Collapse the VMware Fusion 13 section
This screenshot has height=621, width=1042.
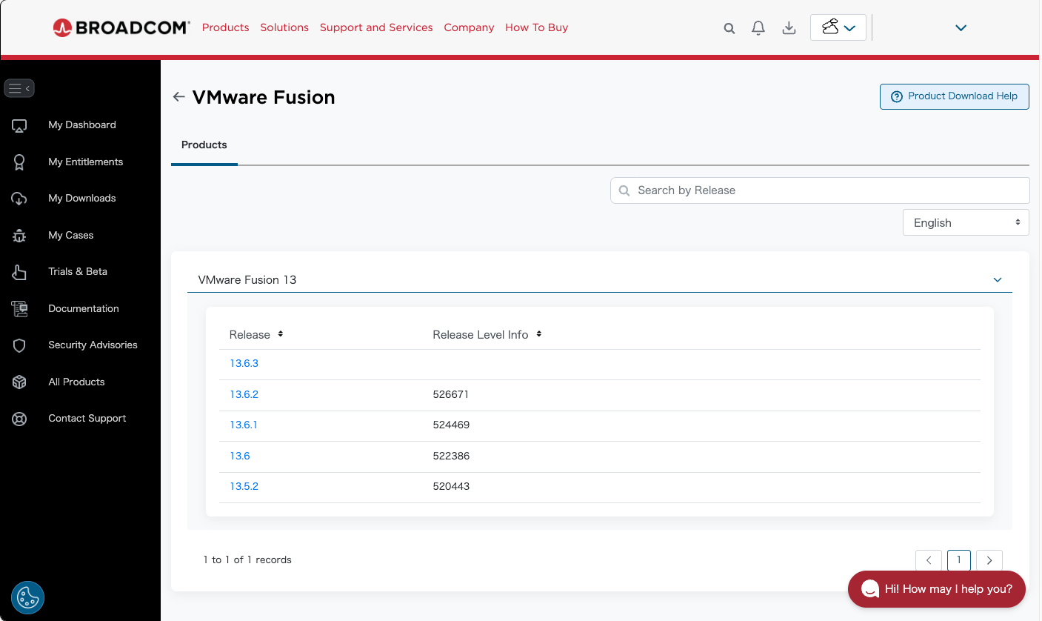[x=997, y=280]
